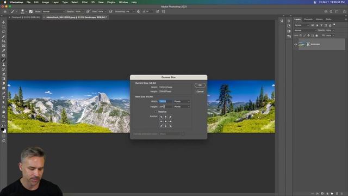Set anchor to bottom-left arrow
Screen dimensions: 348x196
tap(161, 126)
